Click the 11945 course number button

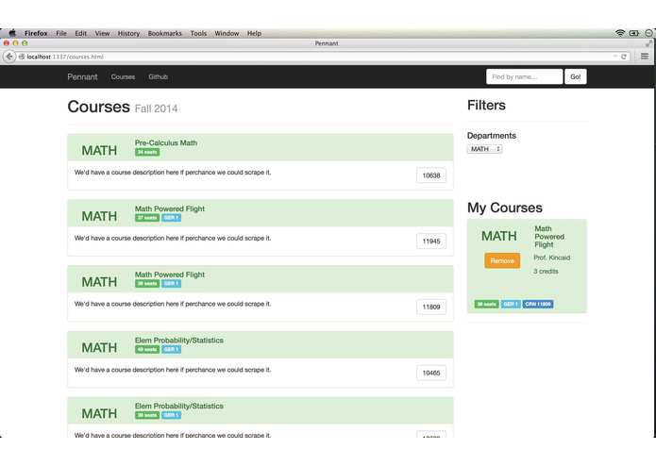point(431,241)
